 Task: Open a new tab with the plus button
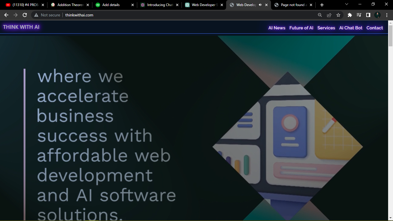322,5
